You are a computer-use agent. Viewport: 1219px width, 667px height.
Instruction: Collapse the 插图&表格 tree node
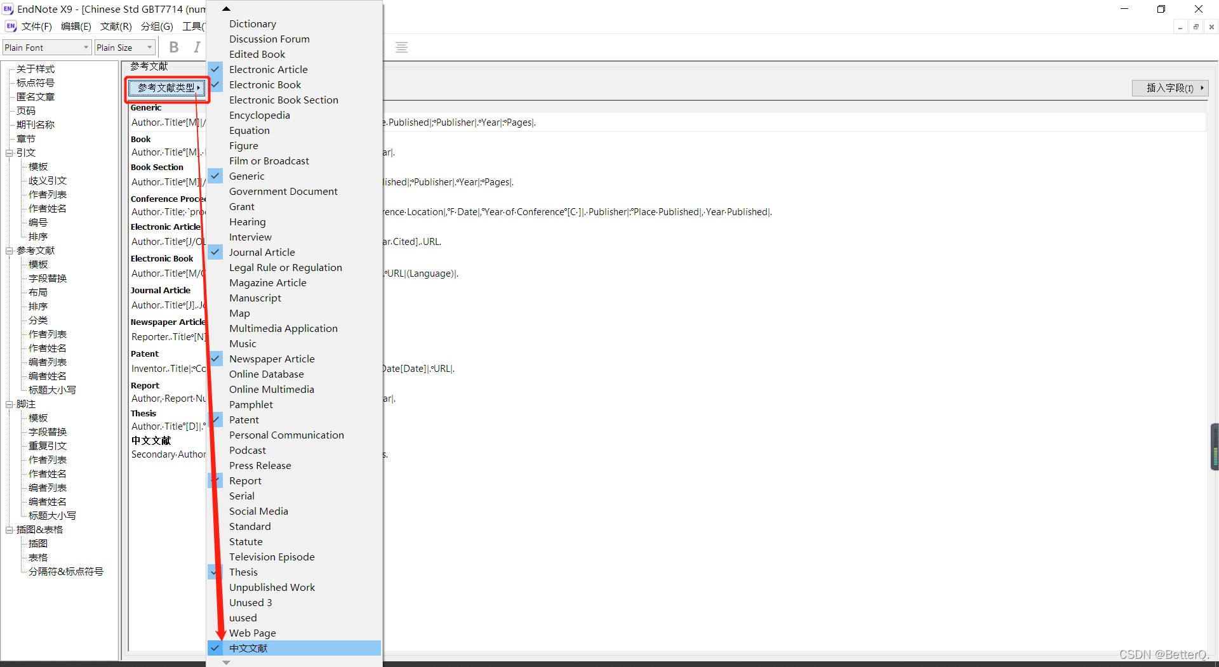tap(10, 530)
